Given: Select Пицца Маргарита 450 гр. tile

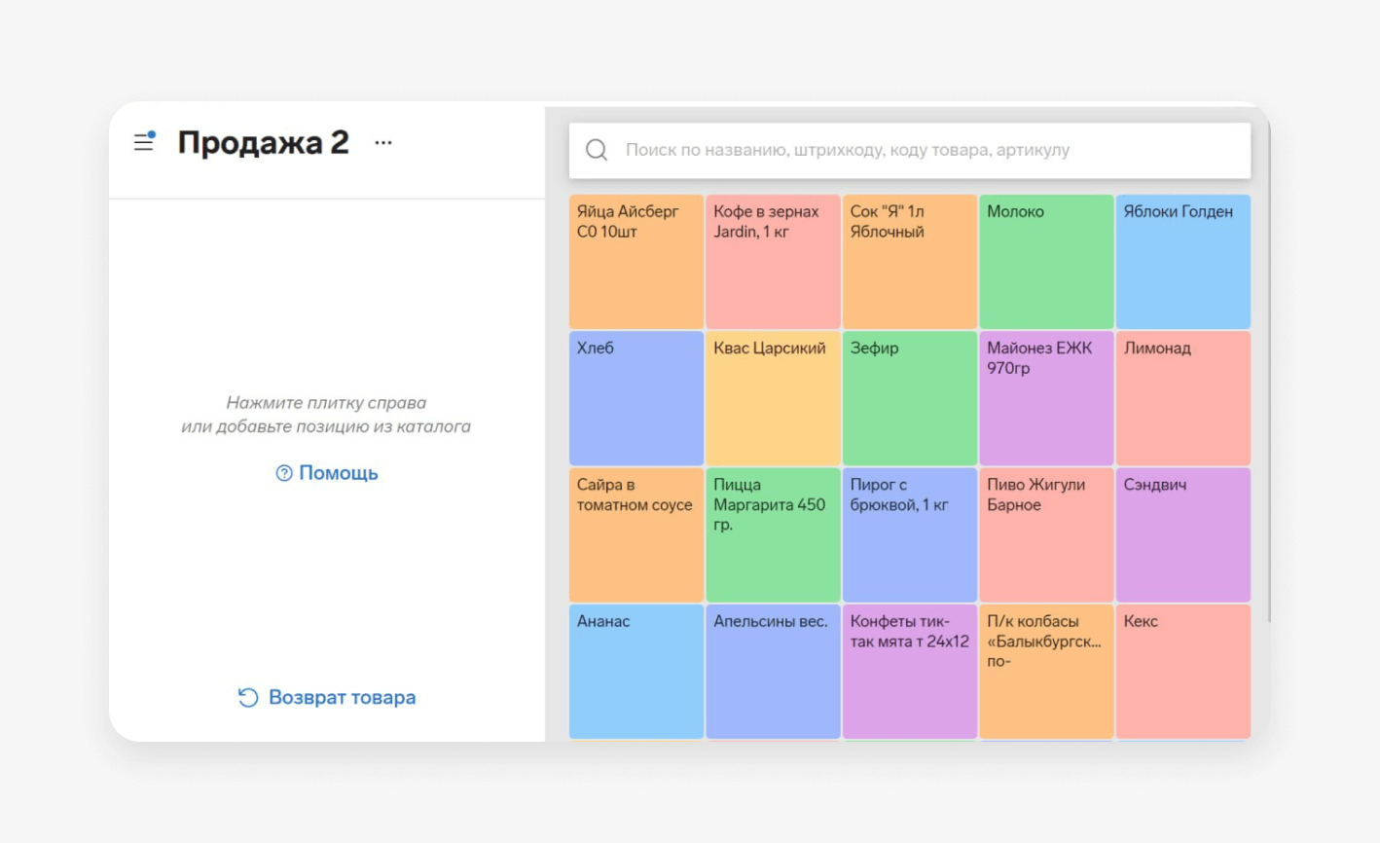Looking at the screenshot, I should coord(773,534).
